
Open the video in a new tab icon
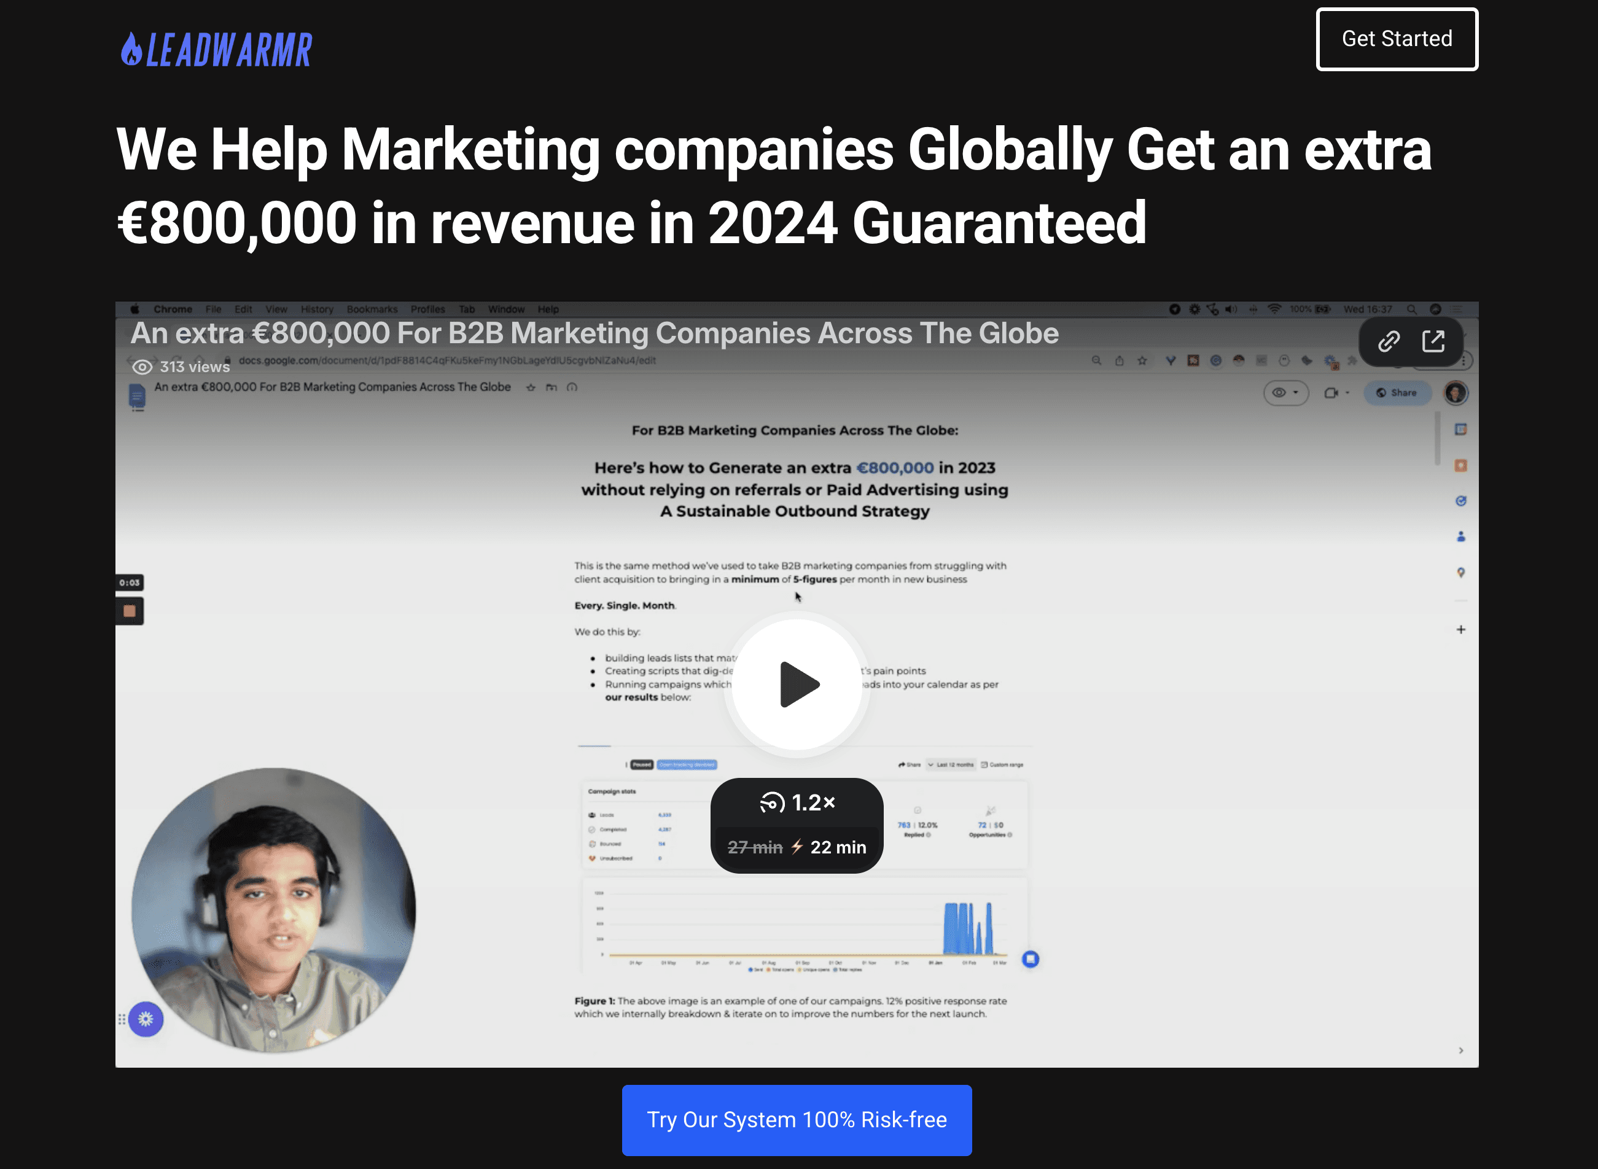(x=1435, y=341)
